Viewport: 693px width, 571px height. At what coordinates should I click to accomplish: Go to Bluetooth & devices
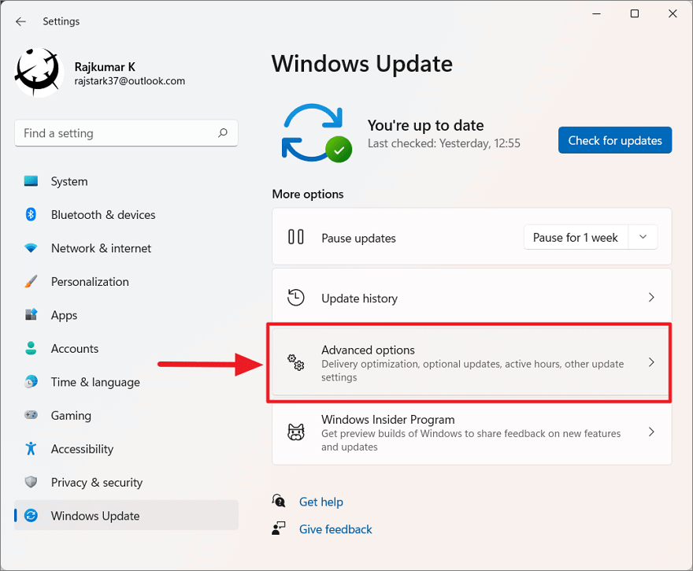pyautogui.click(x=126, y=215)
